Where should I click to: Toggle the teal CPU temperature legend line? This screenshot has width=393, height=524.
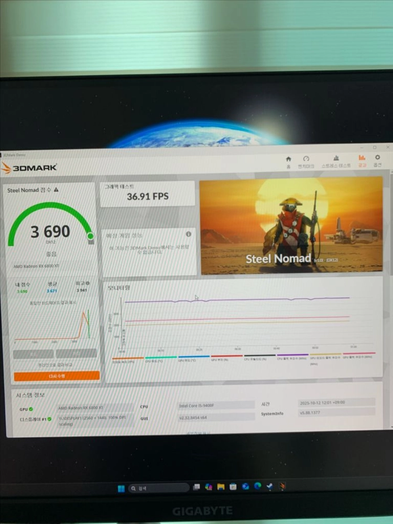click(x=161, y=358)
